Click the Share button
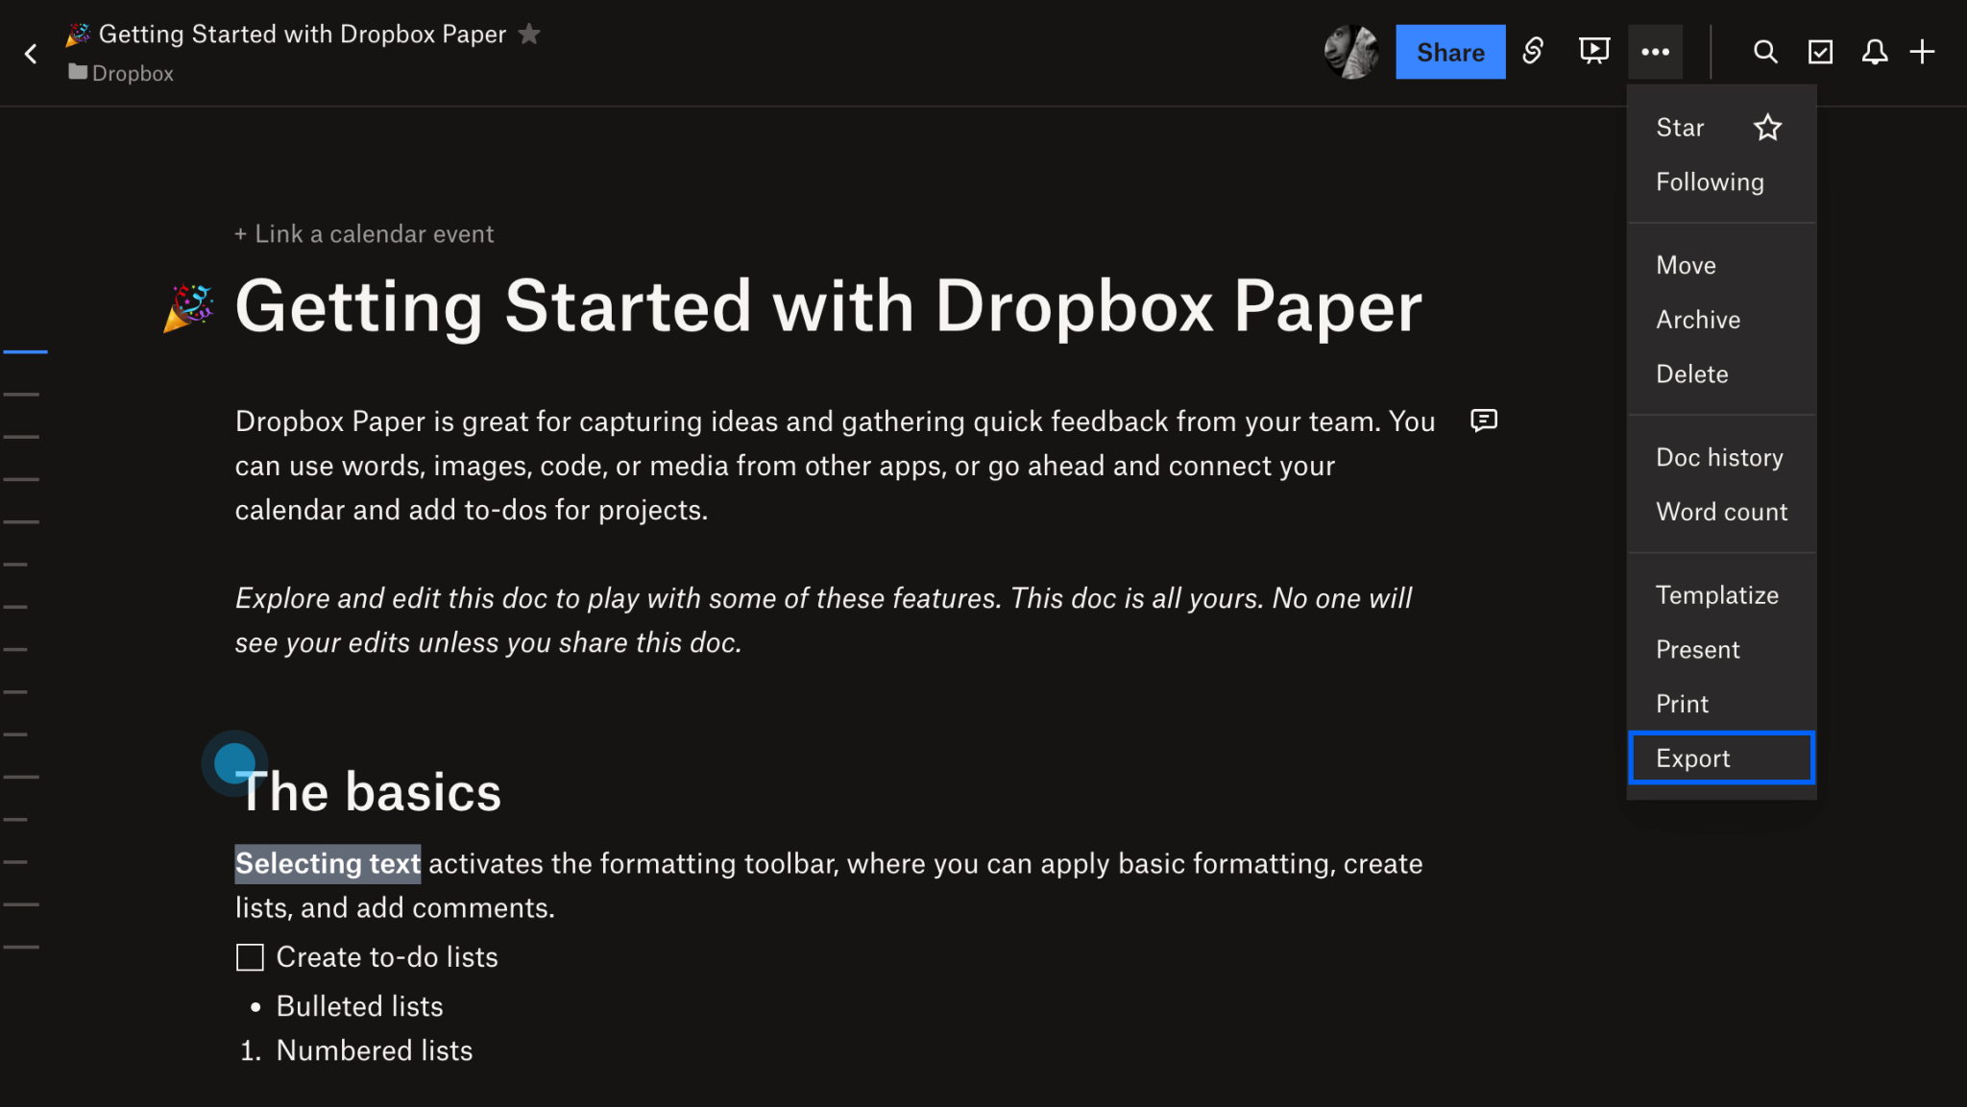 (1450, 52)
